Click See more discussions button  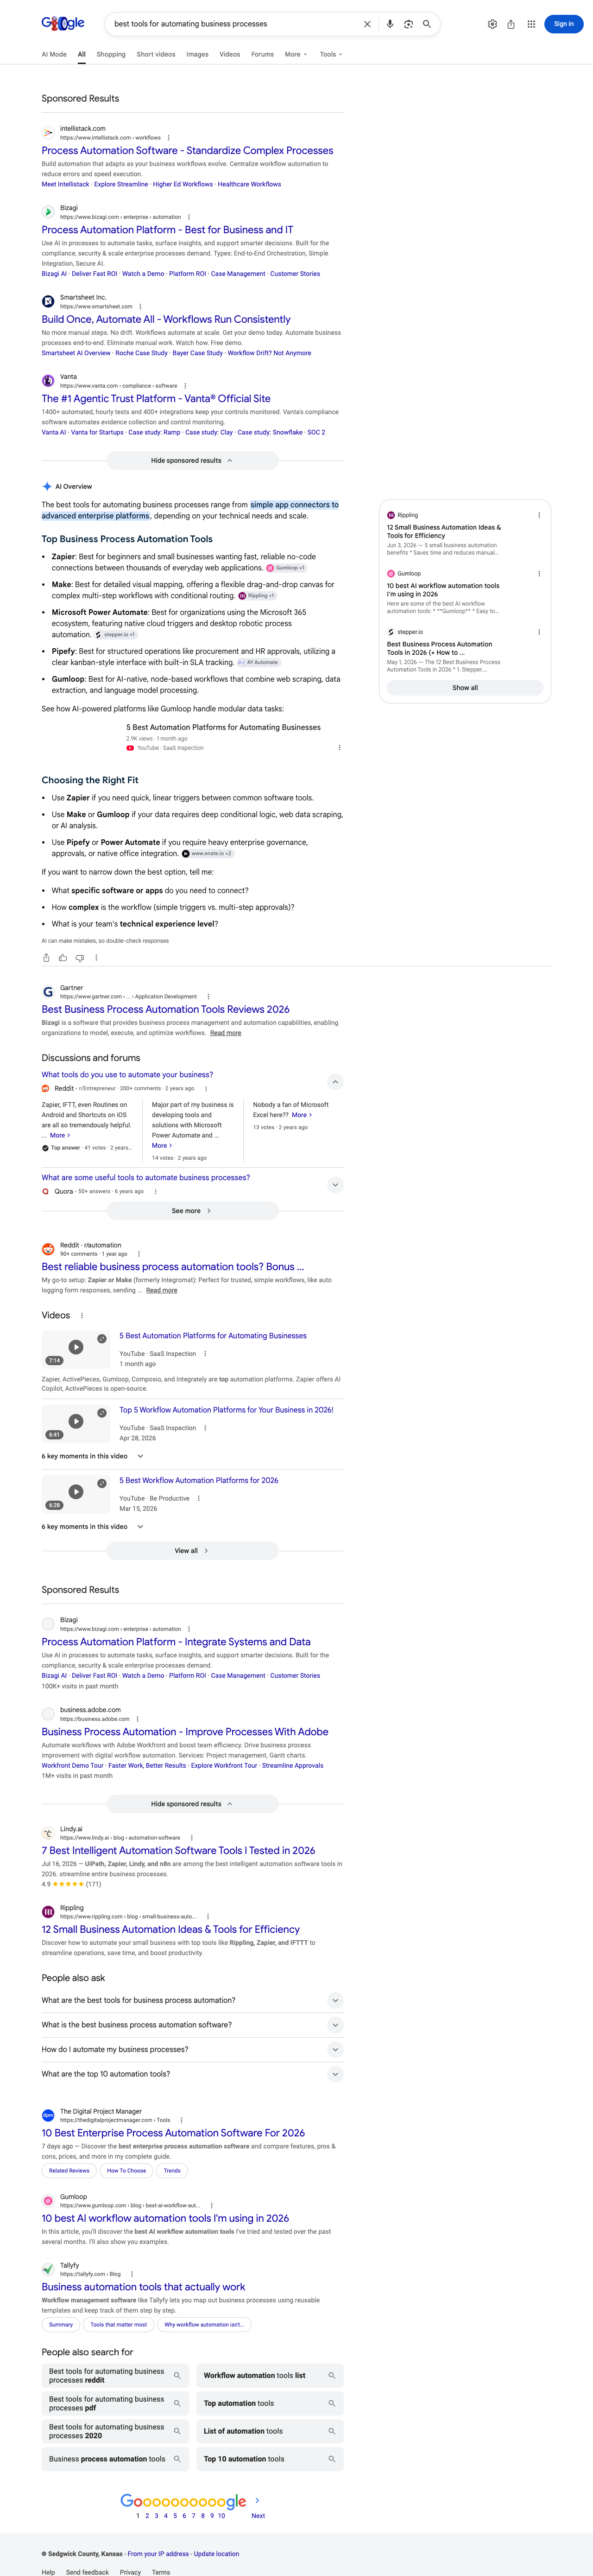coord(192,1211)
